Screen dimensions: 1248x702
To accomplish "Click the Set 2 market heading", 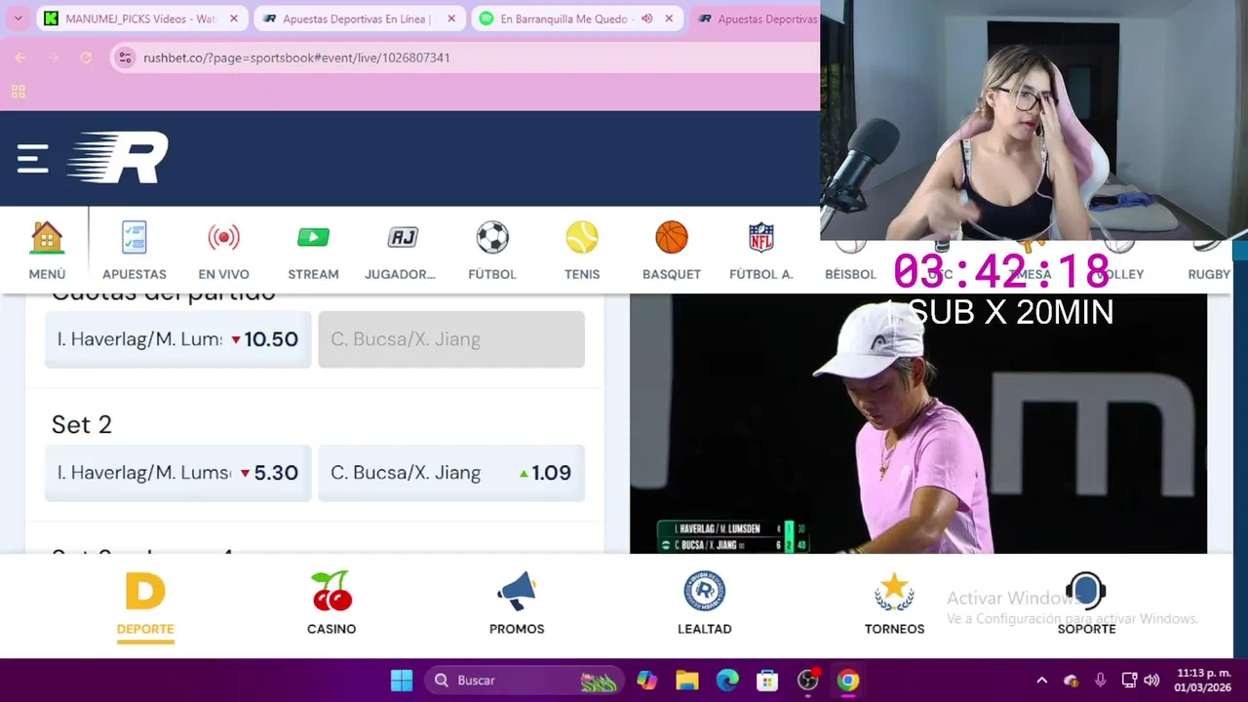I will coord(82,424).
